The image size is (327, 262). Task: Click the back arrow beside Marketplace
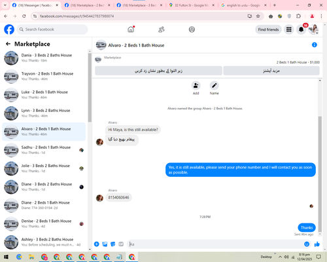pos(9,44)
